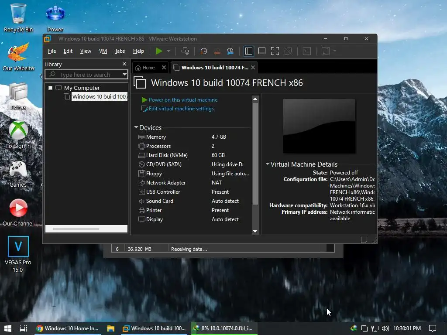
Task: Open the Tabs menu
Action: (x=120, y=51)
